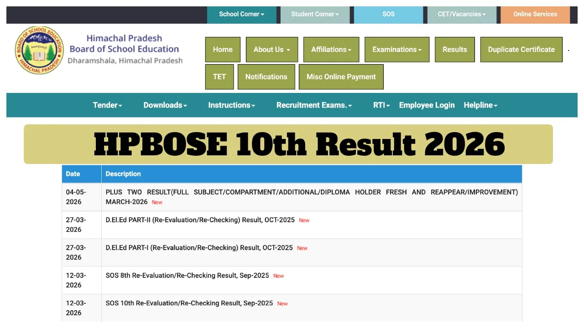Expand the Recruitment Exams. dropdown

coord(314,105)
